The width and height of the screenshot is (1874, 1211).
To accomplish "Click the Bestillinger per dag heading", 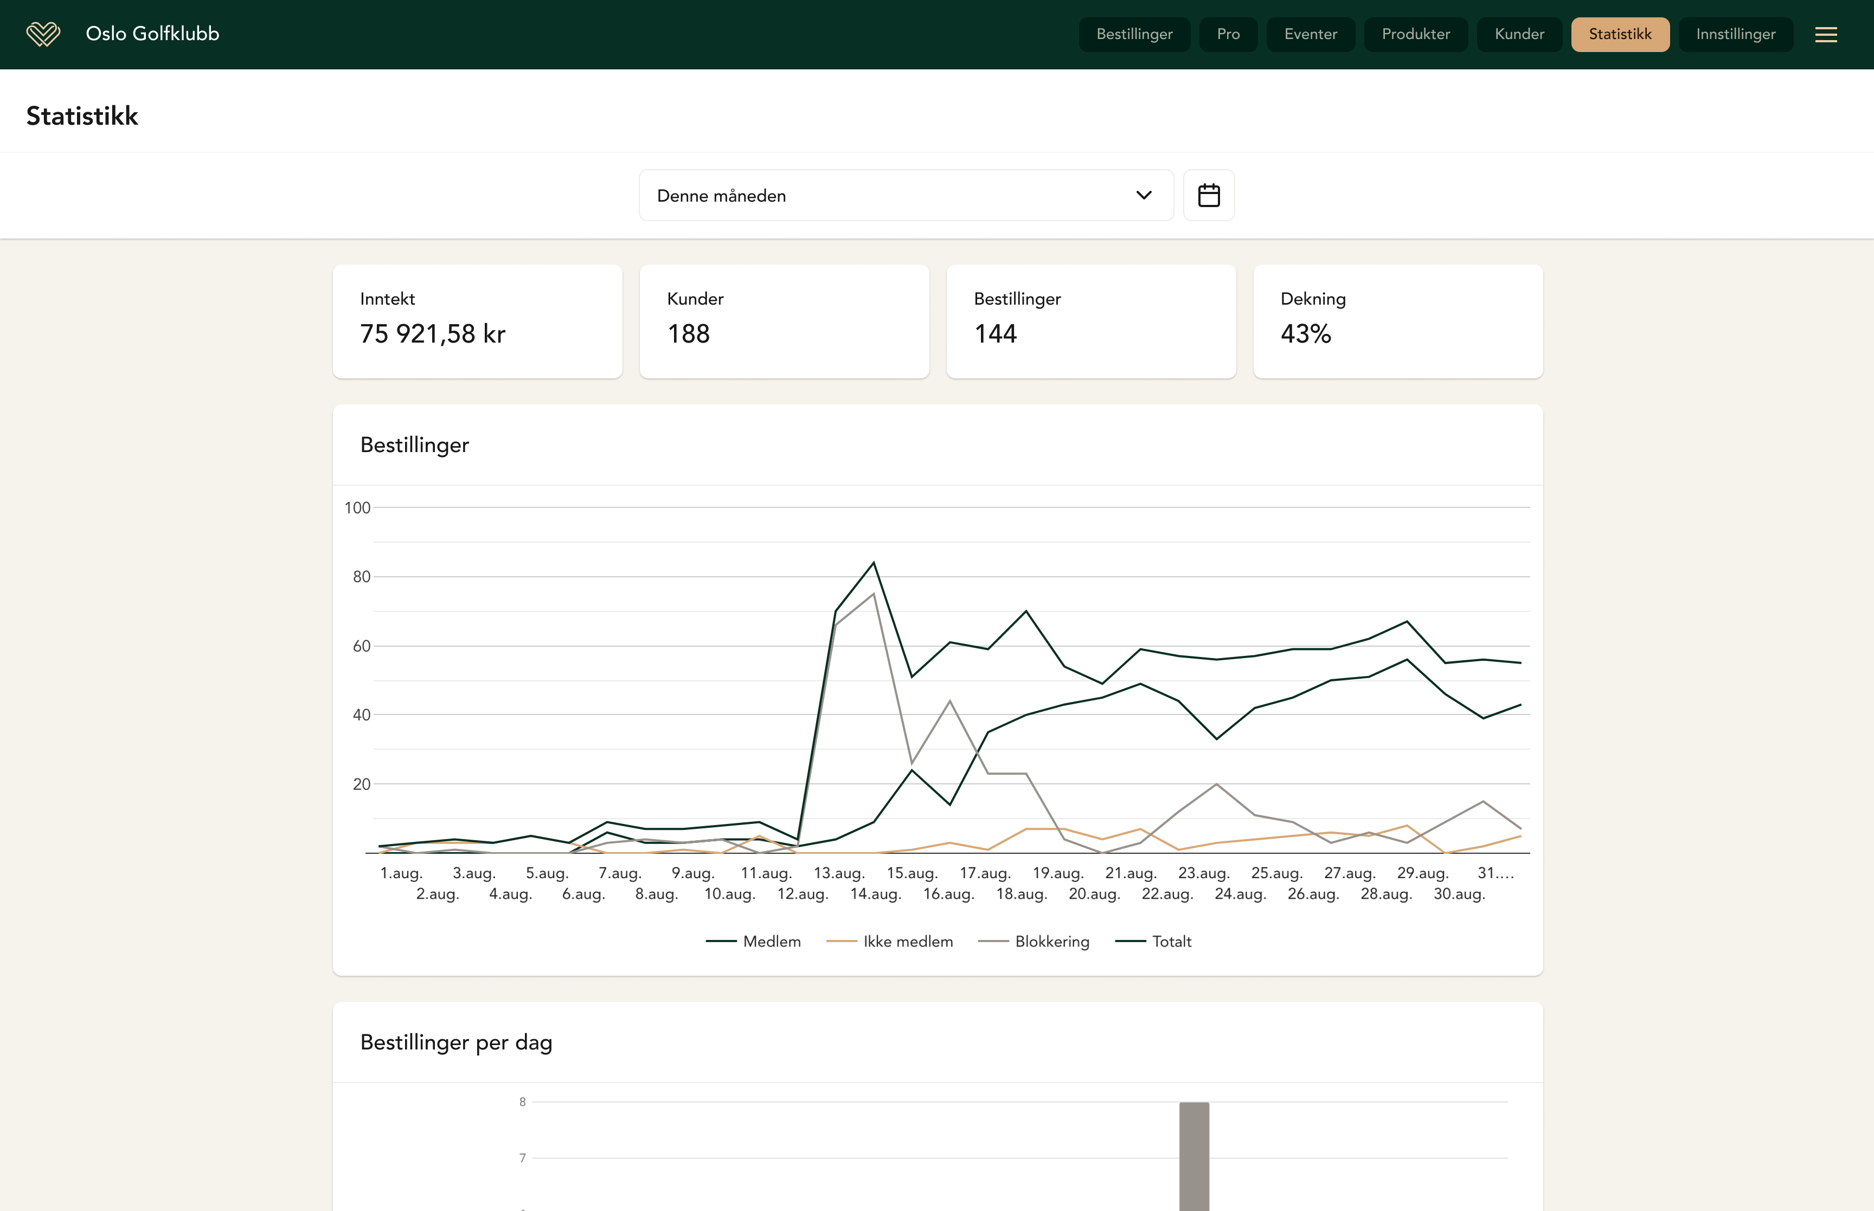I will 456,1042.
